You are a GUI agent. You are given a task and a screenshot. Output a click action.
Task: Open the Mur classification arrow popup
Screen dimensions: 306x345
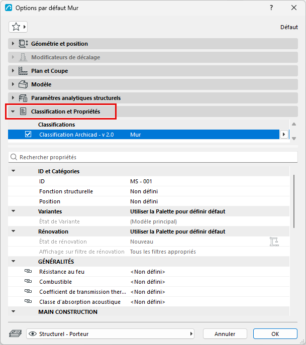(284, 135)
